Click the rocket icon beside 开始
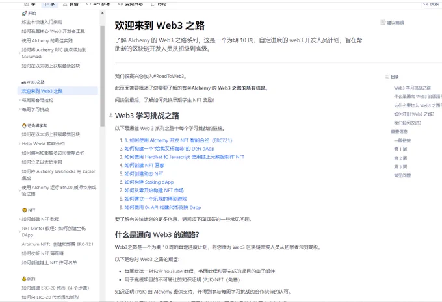Screen dimensions: 442x302 [24, 13]
